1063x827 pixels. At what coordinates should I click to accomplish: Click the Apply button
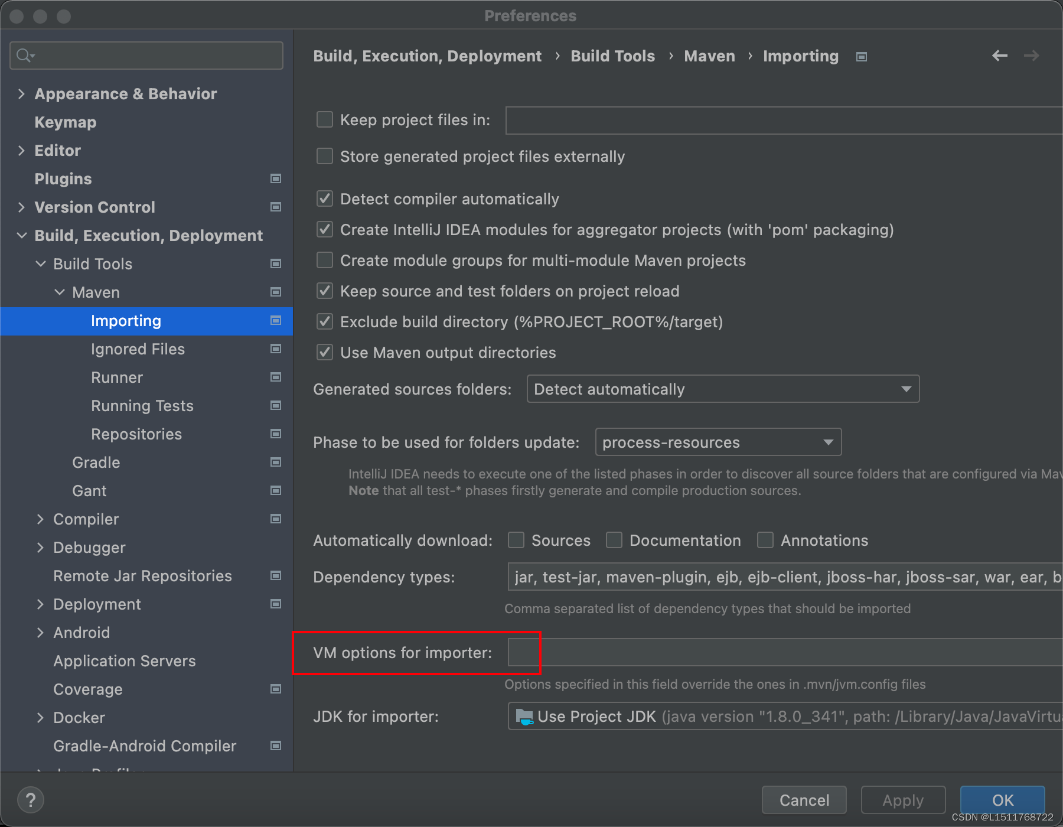[x=903, y=800]
